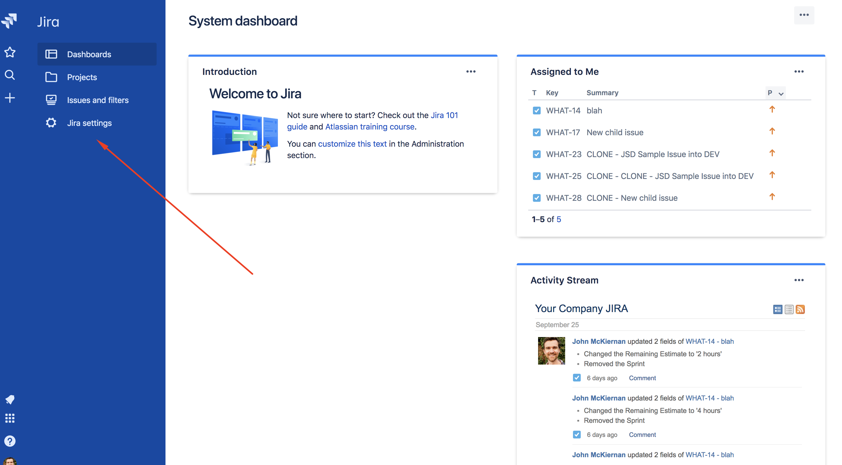Open the favorites star icon in sidebar

coord(10,52)
